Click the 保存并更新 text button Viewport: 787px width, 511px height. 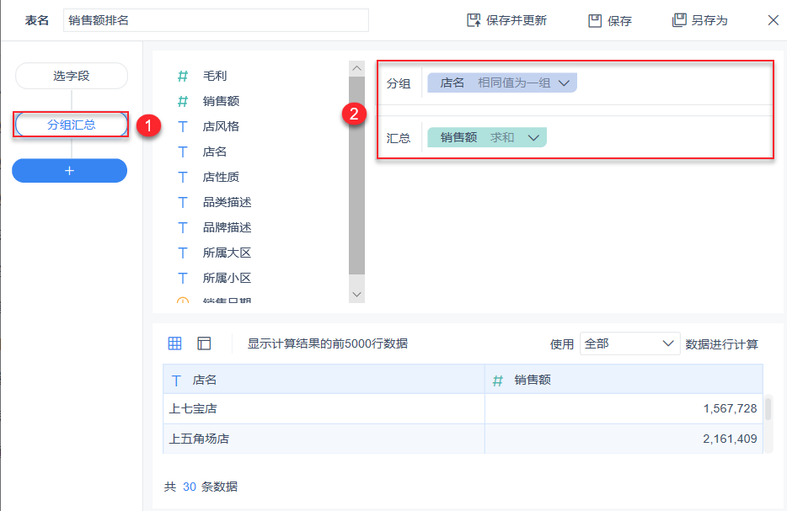click(517, 20)
